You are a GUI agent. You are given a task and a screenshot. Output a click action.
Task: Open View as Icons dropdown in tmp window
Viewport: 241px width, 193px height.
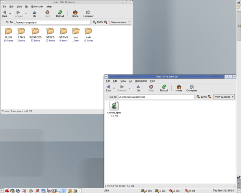tap(224, 97)
